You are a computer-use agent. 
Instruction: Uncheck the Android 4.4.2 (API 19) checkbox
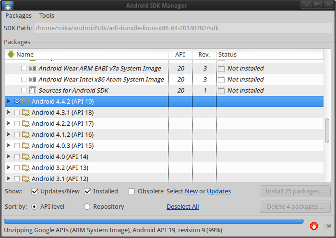click(x=17, y=102)
